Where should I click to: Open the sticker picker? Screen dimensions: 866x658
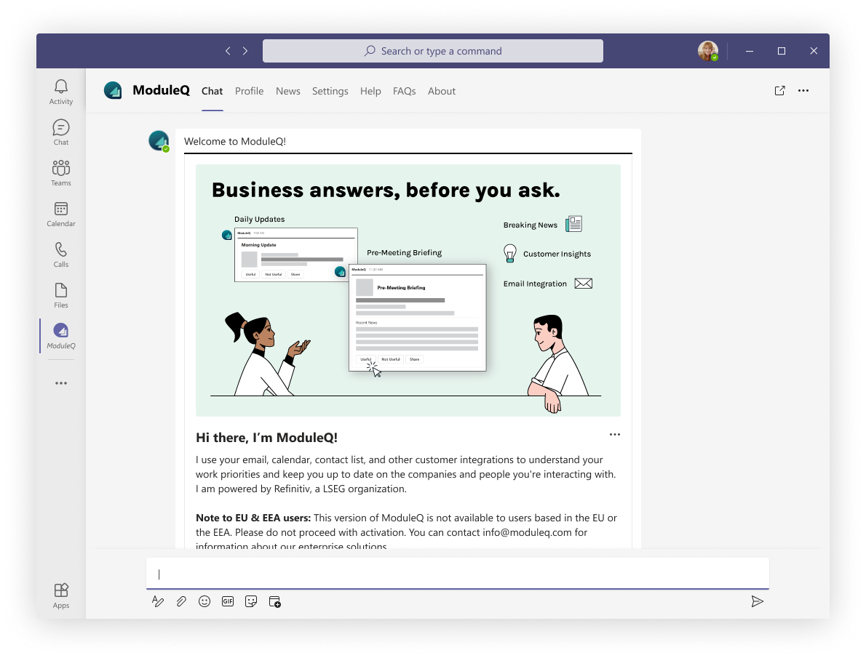pyautogui.click(x=251, y=601)
